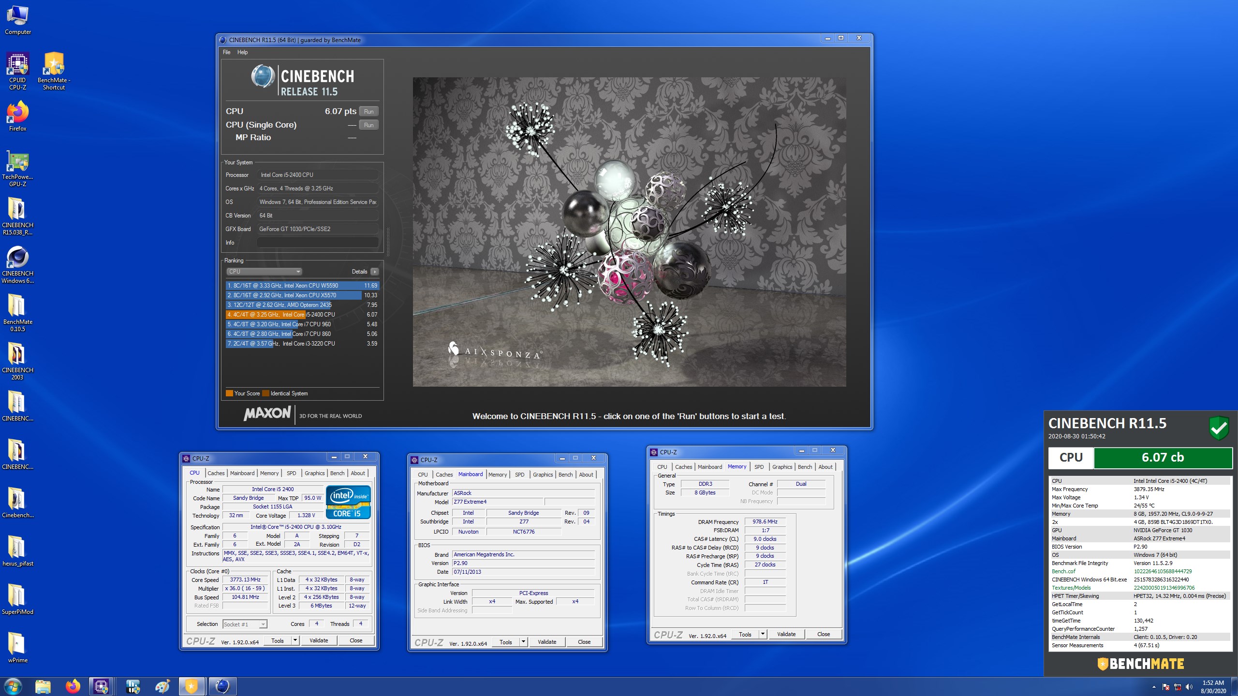1238x696 pixels.
Task: Click the Info input field in Your System
Action: coord(318,243)
